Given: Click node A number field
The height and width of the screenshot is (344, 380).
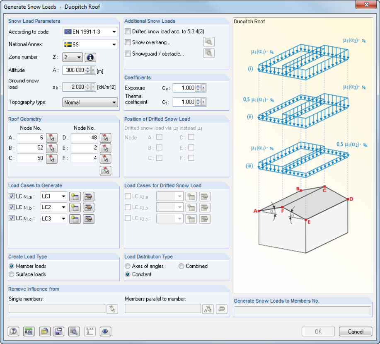Looking at the screenshot, I should click(x=30, y=138).
